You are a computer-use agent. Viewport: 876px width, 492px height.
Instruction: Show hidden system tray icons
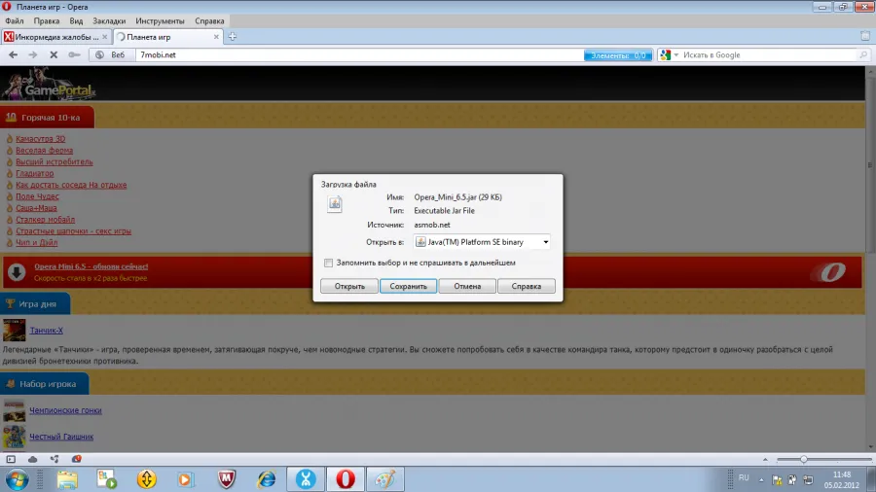point(761,479)
